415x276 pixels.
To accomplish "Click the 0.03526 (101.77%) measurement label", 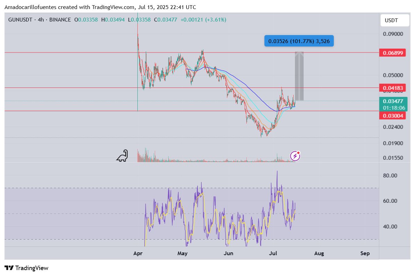I will pos(299,41).
